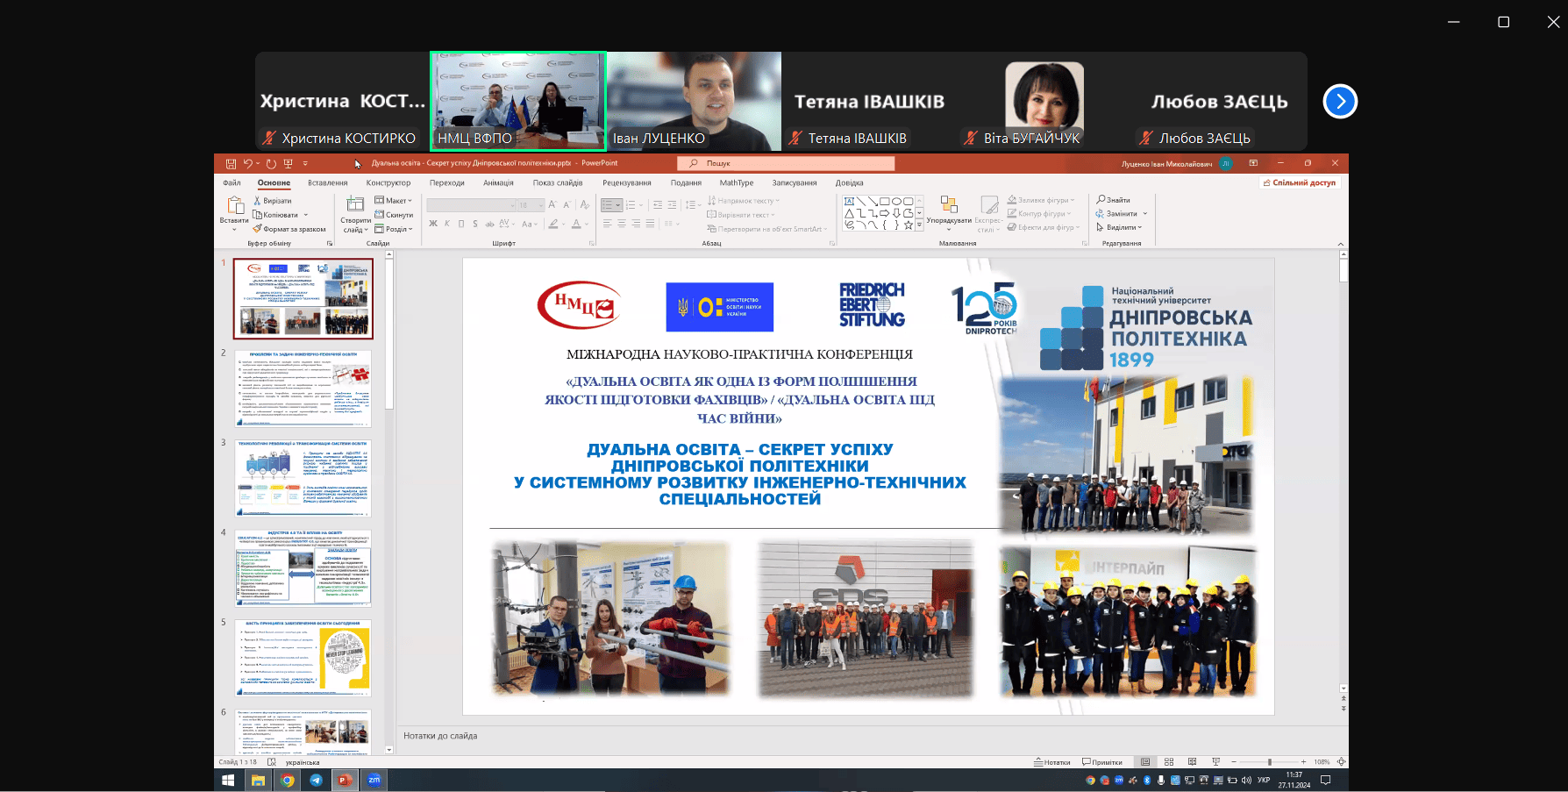1568x792 pixels.
Task: Click the Format Painter (Формат за зразком) icon
Action: click(x=258, y=229)
